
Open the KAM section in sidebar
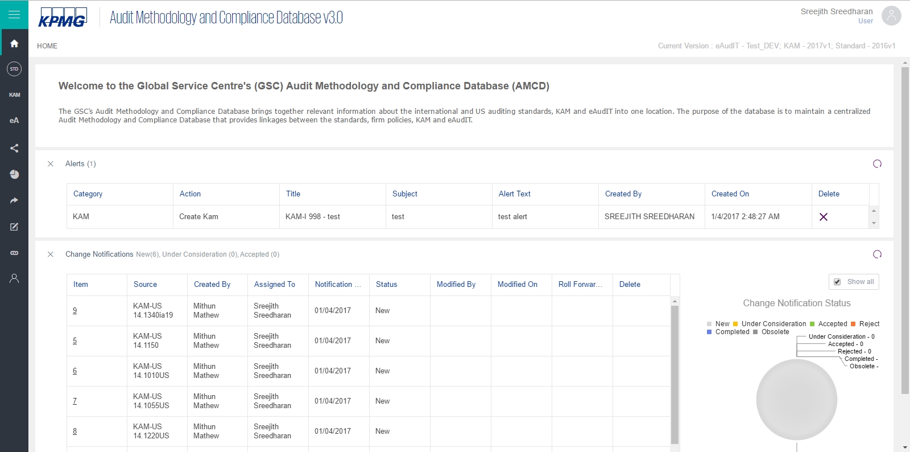[14, 95]
